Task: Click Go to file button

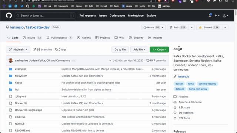Action: pos(120,50)
